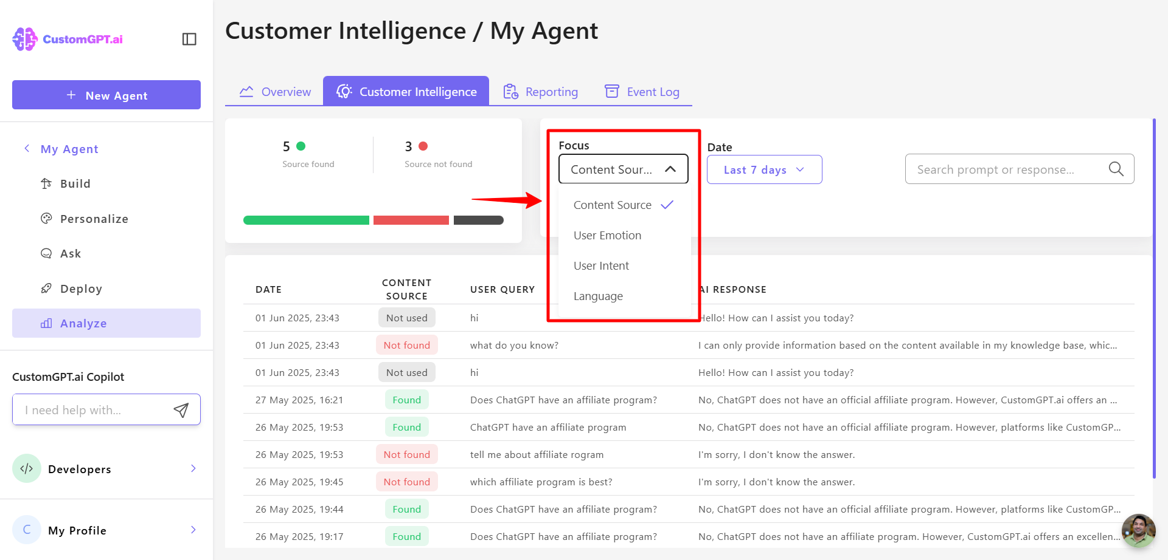The image size is (1168, 560).
Task: Switch to the Overview tab
Action: tap(274, 91)
